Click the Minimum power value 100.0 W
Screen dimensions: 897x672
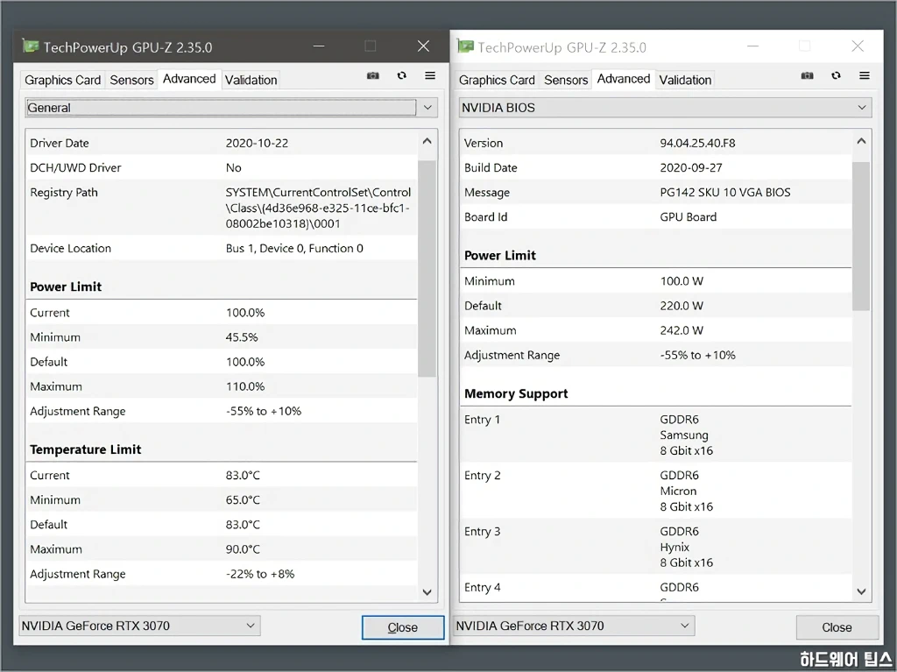click(682, 281)
